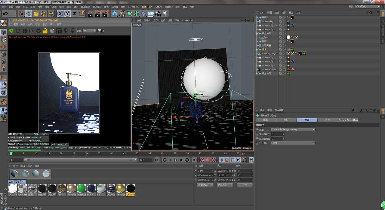
Task: Open the spline Pen tool
Action: coord(122,14)
